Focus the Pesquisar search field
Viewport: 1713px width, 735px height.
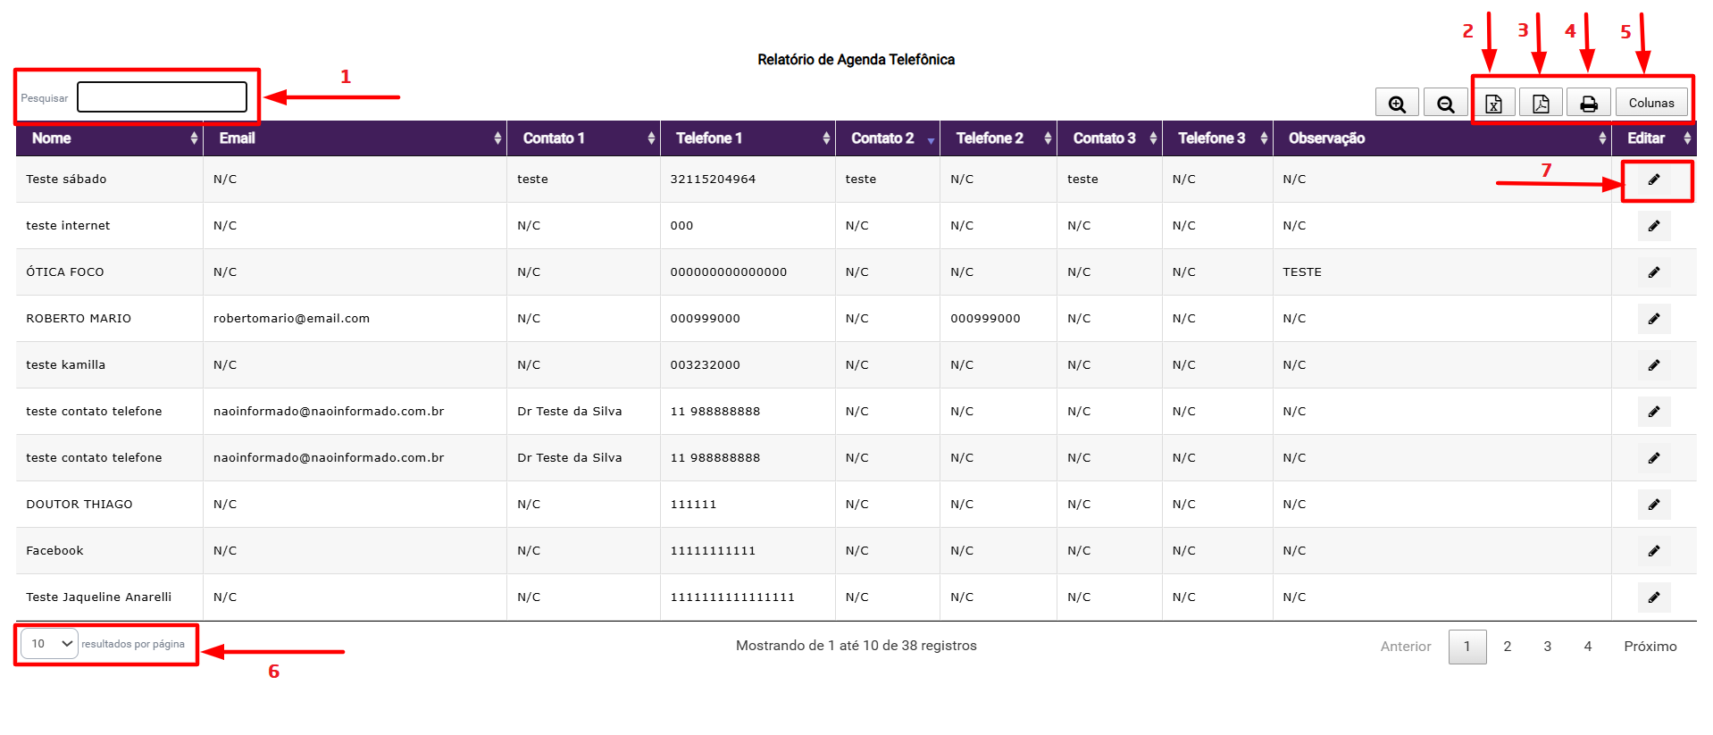coord(162,97)
